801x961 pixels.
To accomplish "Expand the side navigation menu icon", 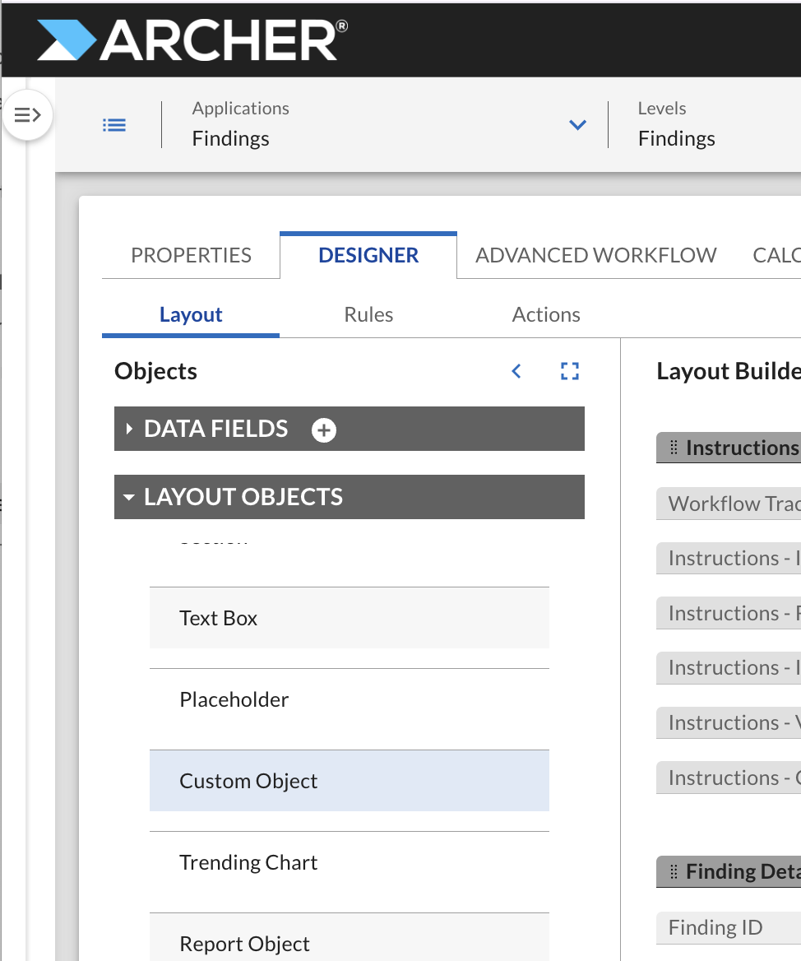I will click(x=28, y=114).
